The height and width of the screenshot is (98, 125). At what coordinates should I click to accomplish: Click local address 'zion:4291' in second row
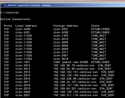(x=23, y=32)
